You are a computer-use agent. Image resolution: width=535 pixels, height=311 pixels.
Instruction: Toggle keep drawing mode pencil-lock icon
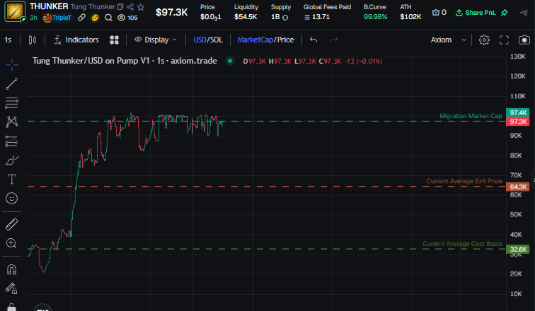click(11, 288)
